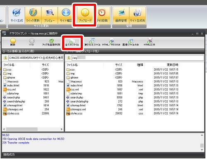Maximize the FTPクライアント window

197,33
